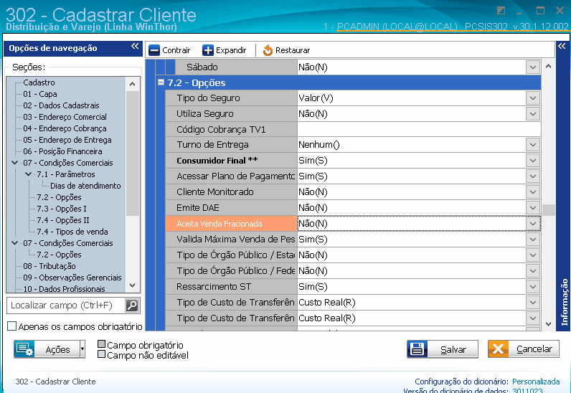The image size is (571, 393).
Task: Open the Aceita Venda Fracionada dropdown
Action: point(533,224)
